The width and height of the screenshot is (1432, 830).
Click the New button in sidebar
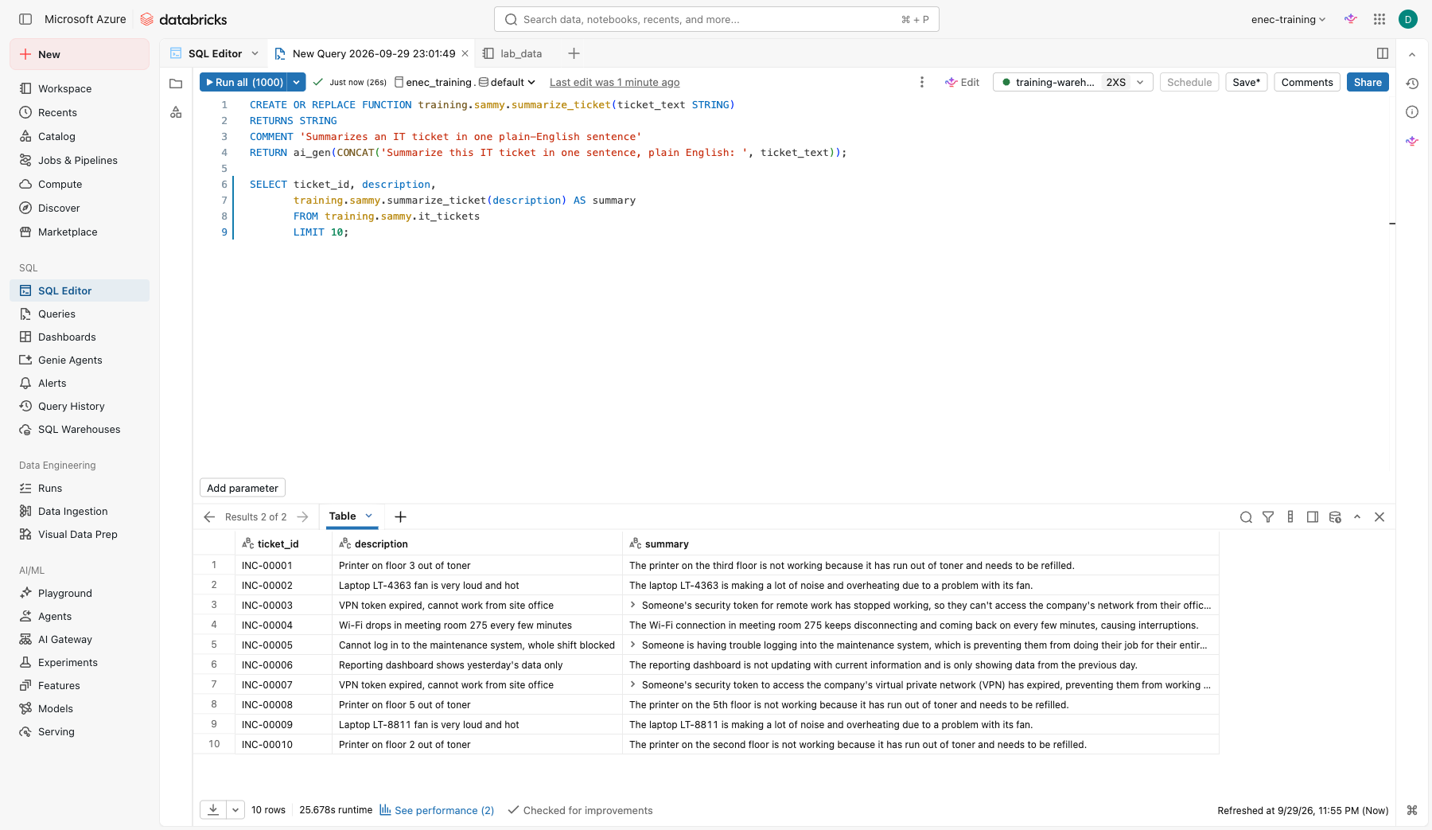(80, 54)
